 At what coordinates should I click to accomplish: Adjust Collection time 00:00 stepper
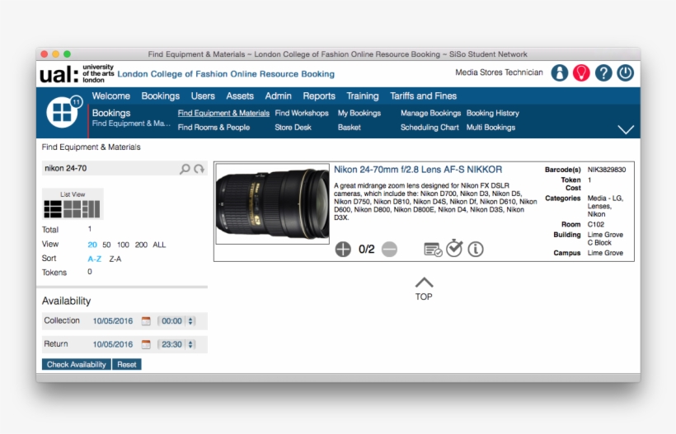point(190,320)
